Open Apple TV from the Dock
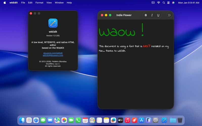 click(120, 120)
